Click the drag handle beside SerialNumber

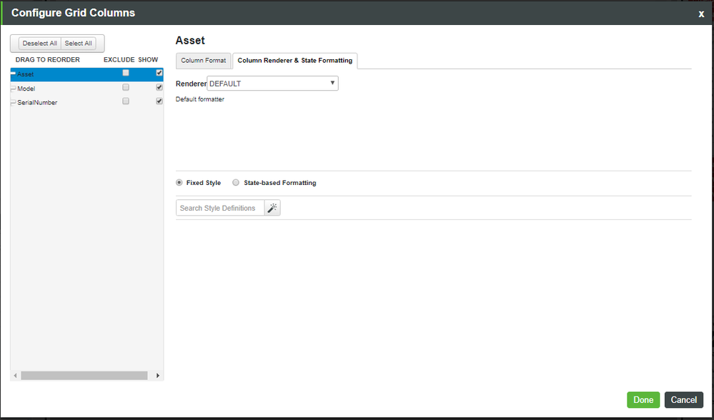(12, 101)
